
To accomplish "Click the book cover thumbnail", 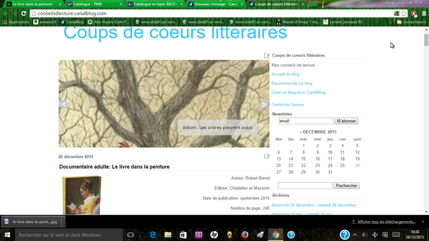I will pos(82,195).
